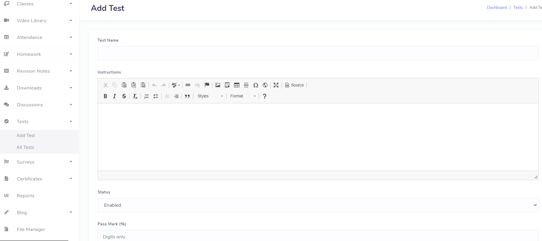Maximize the editor to fullscreen
The height and width of the screenshot is (241, 542).
276,85
